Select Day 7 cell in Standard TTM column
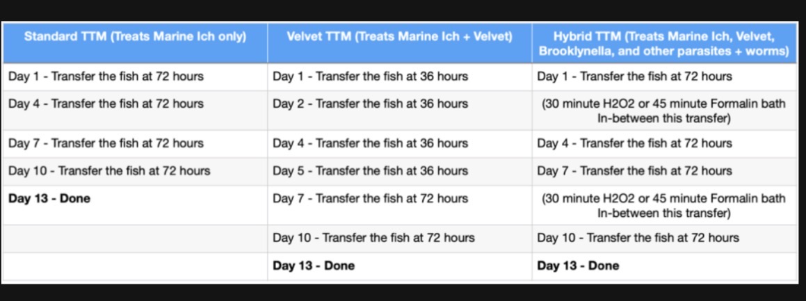Screen dimensions: 806x301 click(x=106, y=144)
